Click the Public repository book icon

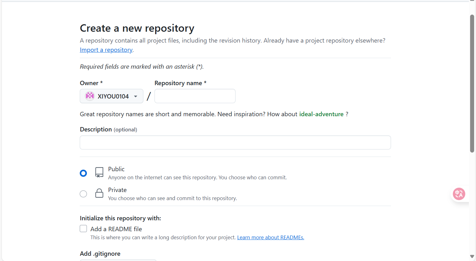click(99, 172)
